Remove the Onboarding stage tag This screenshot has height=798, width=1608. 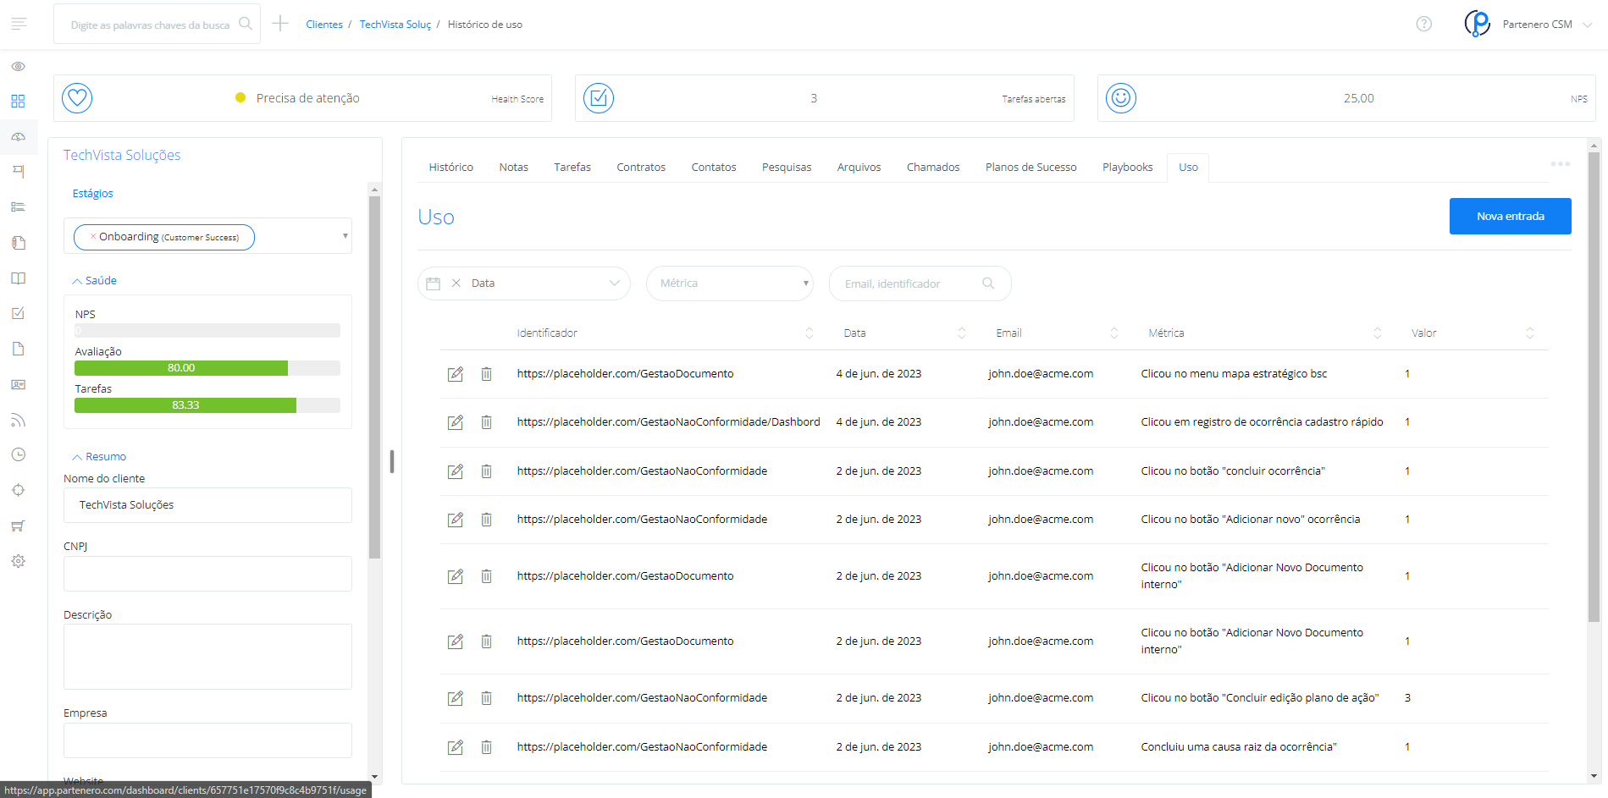93,237
